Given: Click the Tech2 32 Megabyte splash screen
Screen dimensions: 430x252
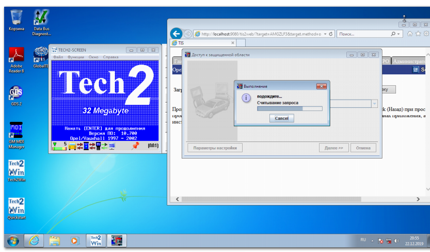Looking at the screenshot, I should click(105, 100).
